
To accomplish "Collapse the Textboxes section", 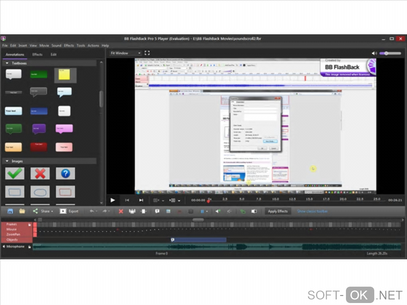I will pos(7,63).
